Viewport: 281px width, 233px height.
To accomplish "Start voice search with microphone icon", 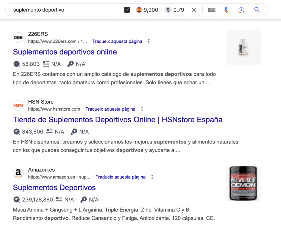I will point(226,10).
